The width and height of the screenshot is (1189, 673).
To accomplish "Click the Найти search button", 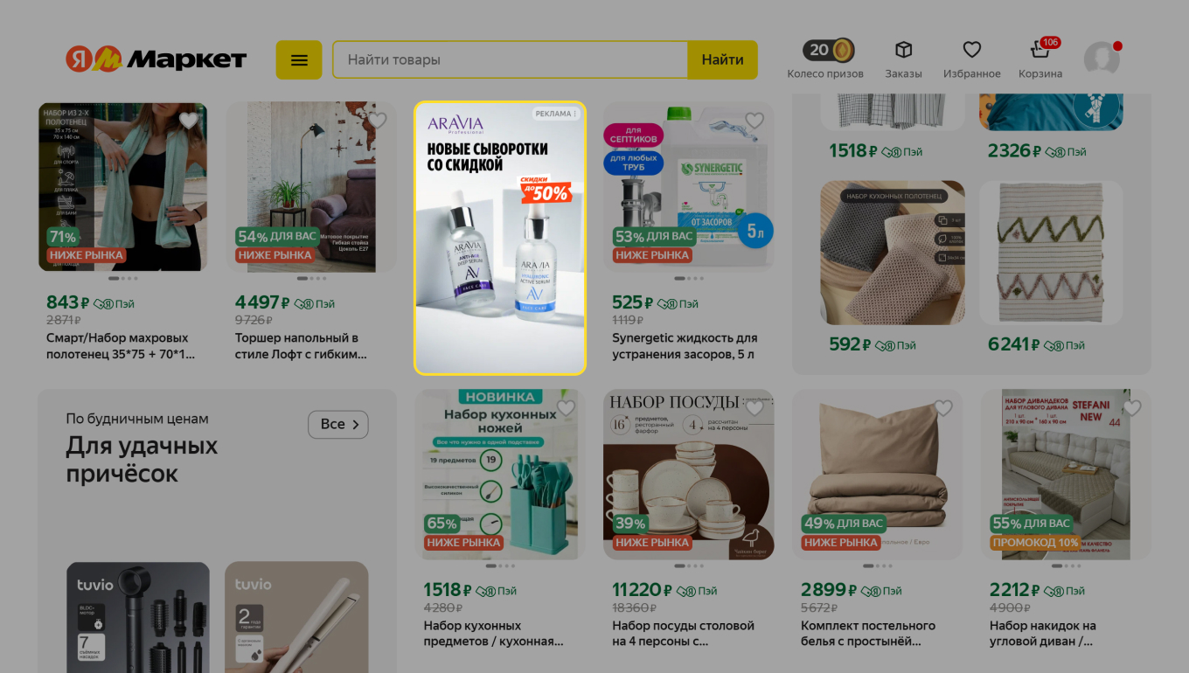I will point(722,60).
